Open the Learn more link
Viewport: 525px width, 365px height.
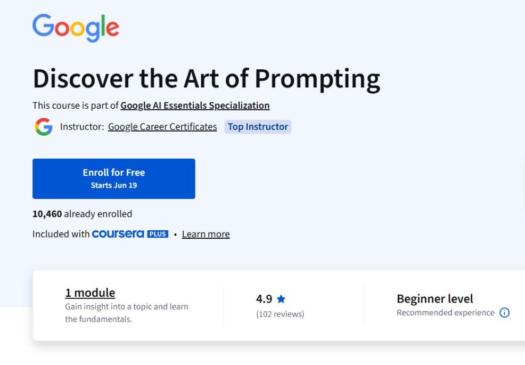point(206,233)
